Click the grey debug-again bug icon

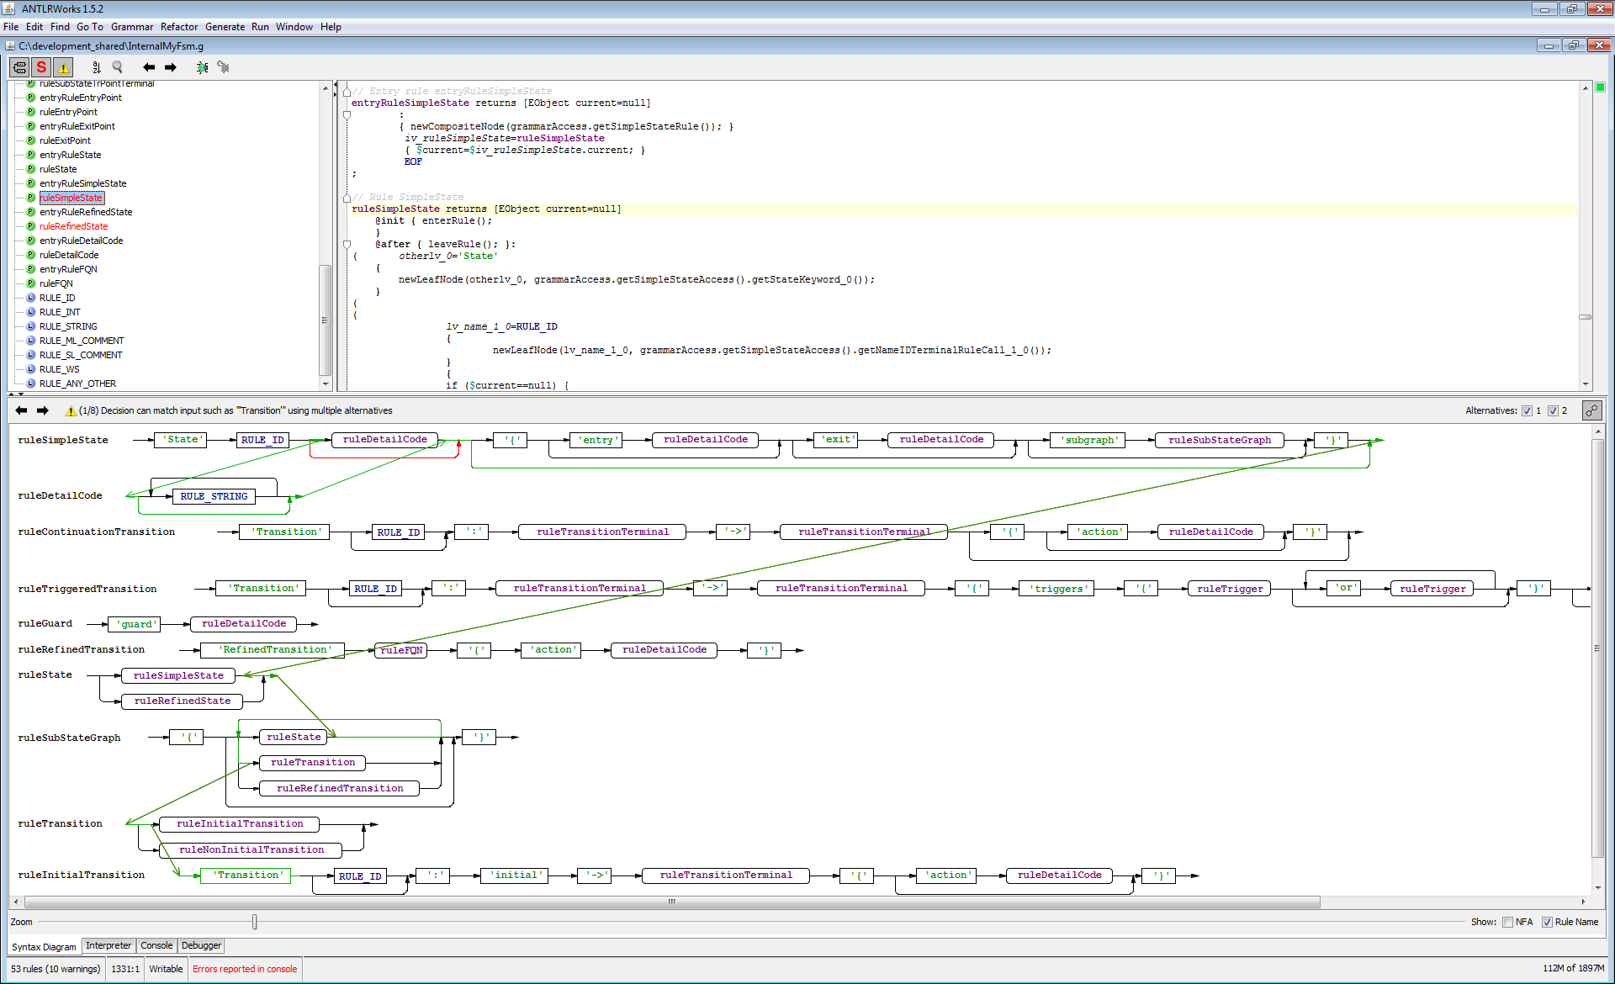223,67
